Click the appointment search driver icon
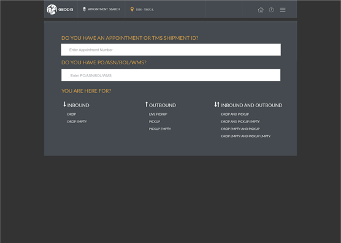The image size is (341, 243). pos(84,9)
